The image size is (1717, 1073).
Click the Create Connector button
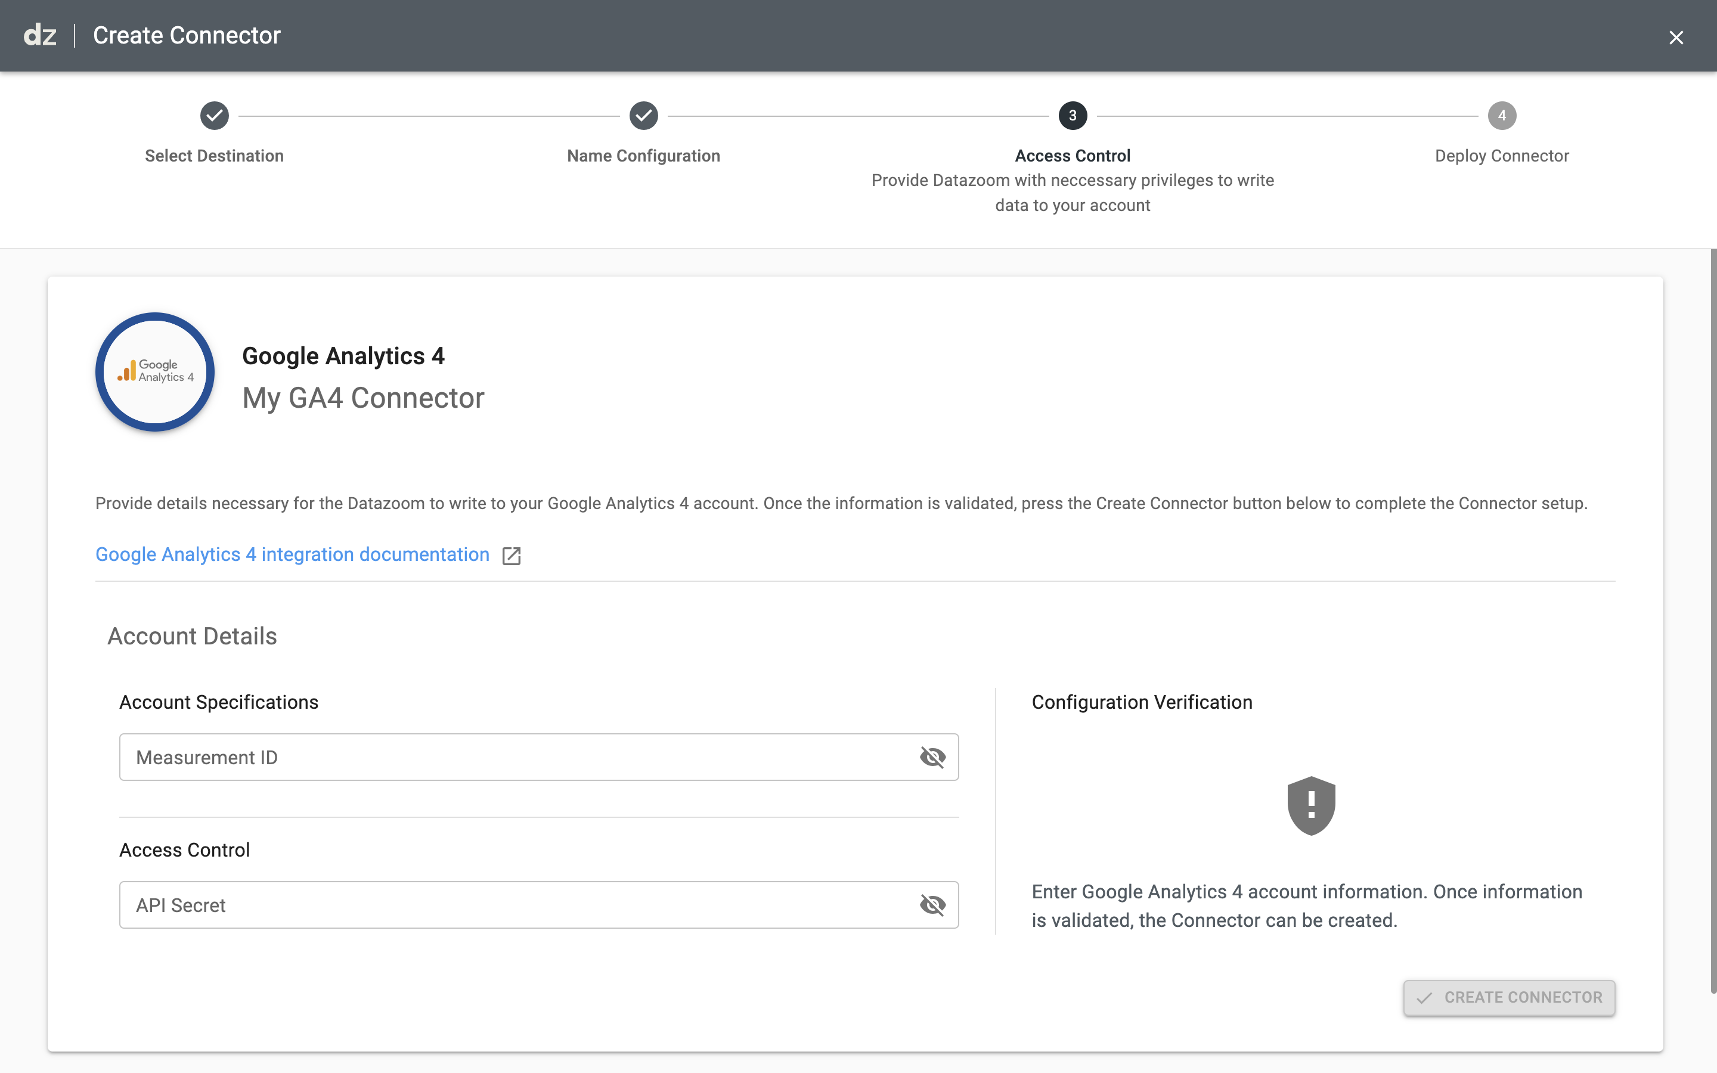point(1509,997)
